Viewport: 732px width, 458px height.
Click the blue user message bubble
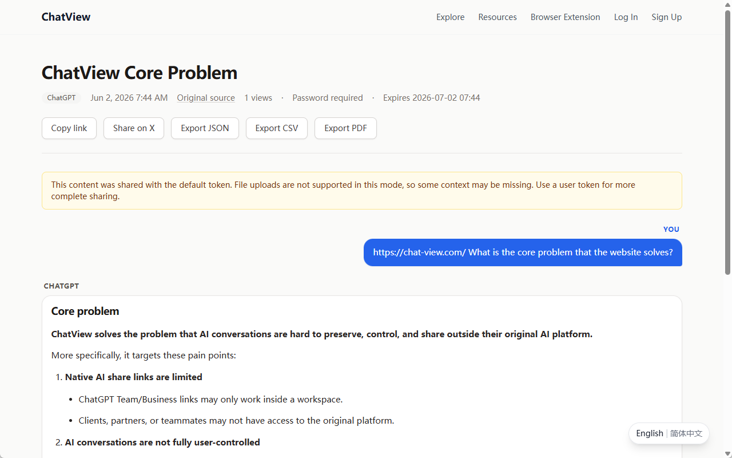[x=523, y=252]
